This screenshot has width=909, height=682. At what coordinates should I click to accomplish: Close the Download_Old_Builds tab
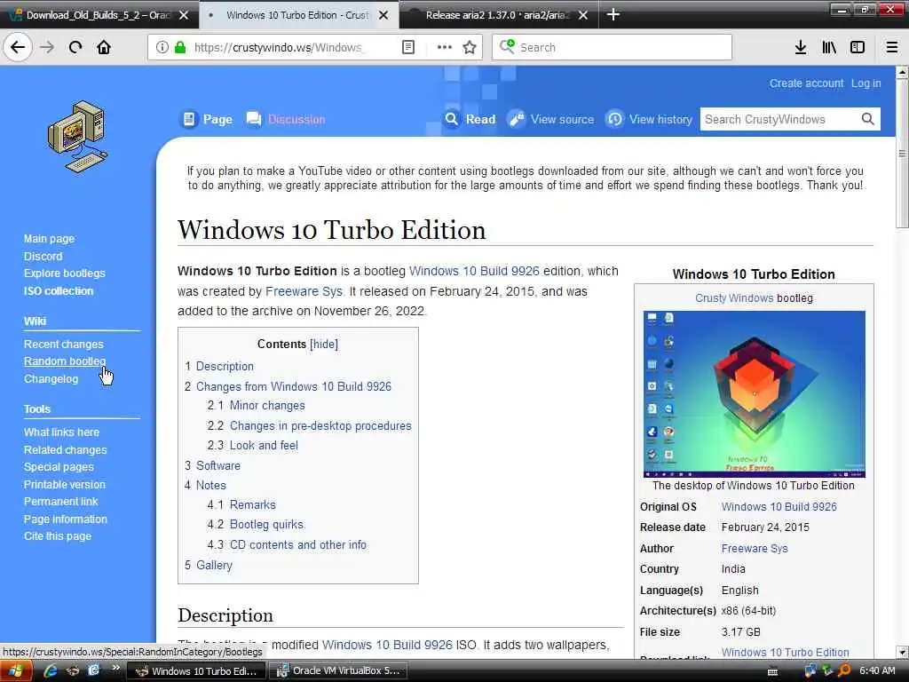click(183, 15)
